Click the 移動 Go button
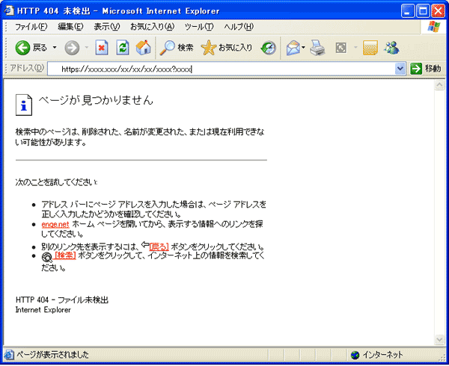449x366 pixels. [426, 69]
